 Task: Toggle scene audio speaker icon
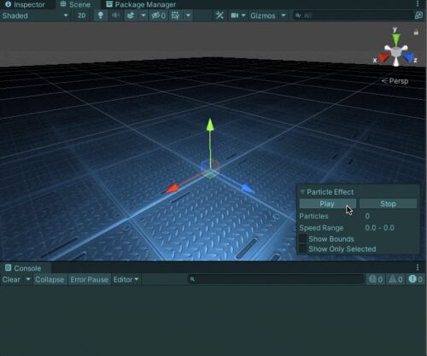(x=115, y=15)
